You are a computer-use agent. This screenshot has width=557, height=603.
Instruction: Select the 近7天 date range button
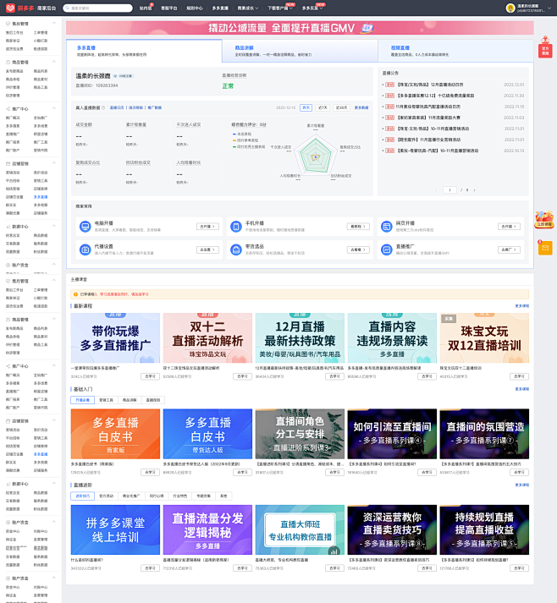[323, 107]
